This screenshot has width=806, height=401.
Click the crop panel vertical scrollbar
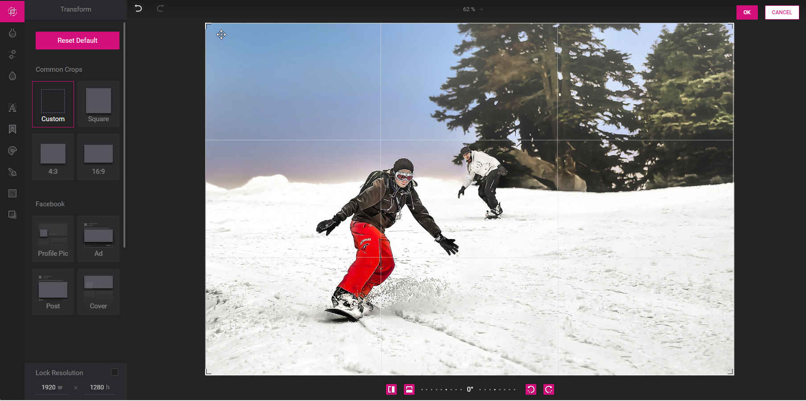124,136
